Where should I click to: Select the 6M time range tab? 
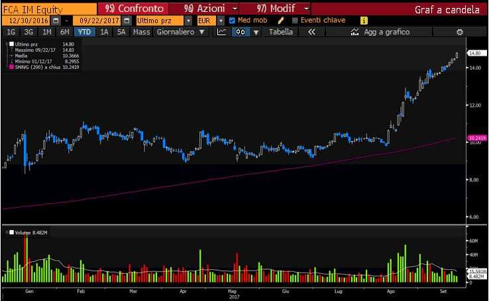64,32
